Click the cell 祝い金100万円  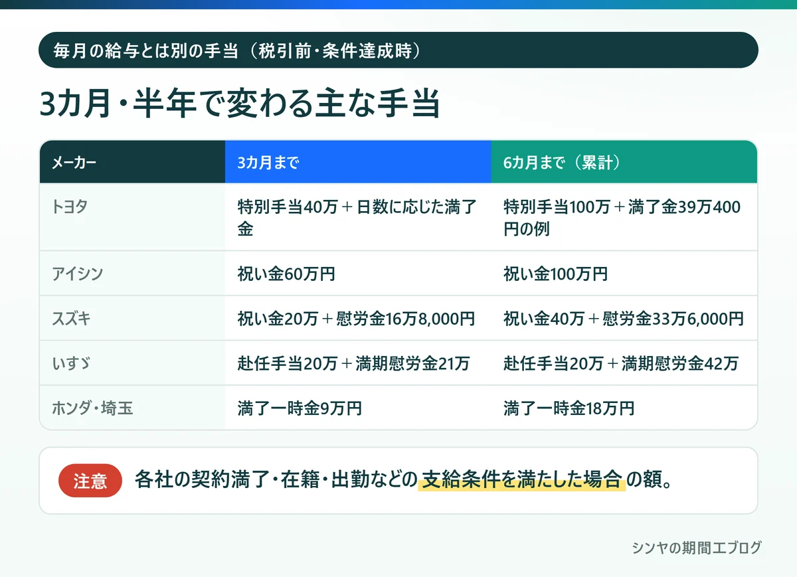pyautogui.click(x=624, y=274)
